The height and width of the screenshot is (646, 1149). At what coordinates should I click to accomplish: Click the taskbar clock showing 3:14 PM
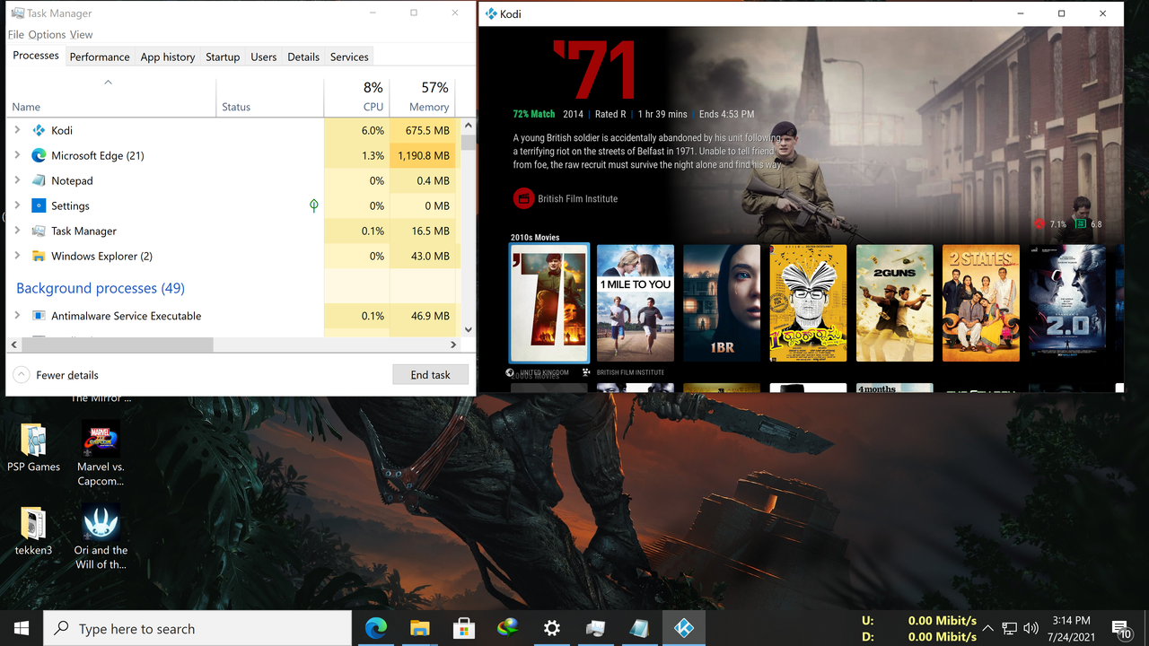1070,628
